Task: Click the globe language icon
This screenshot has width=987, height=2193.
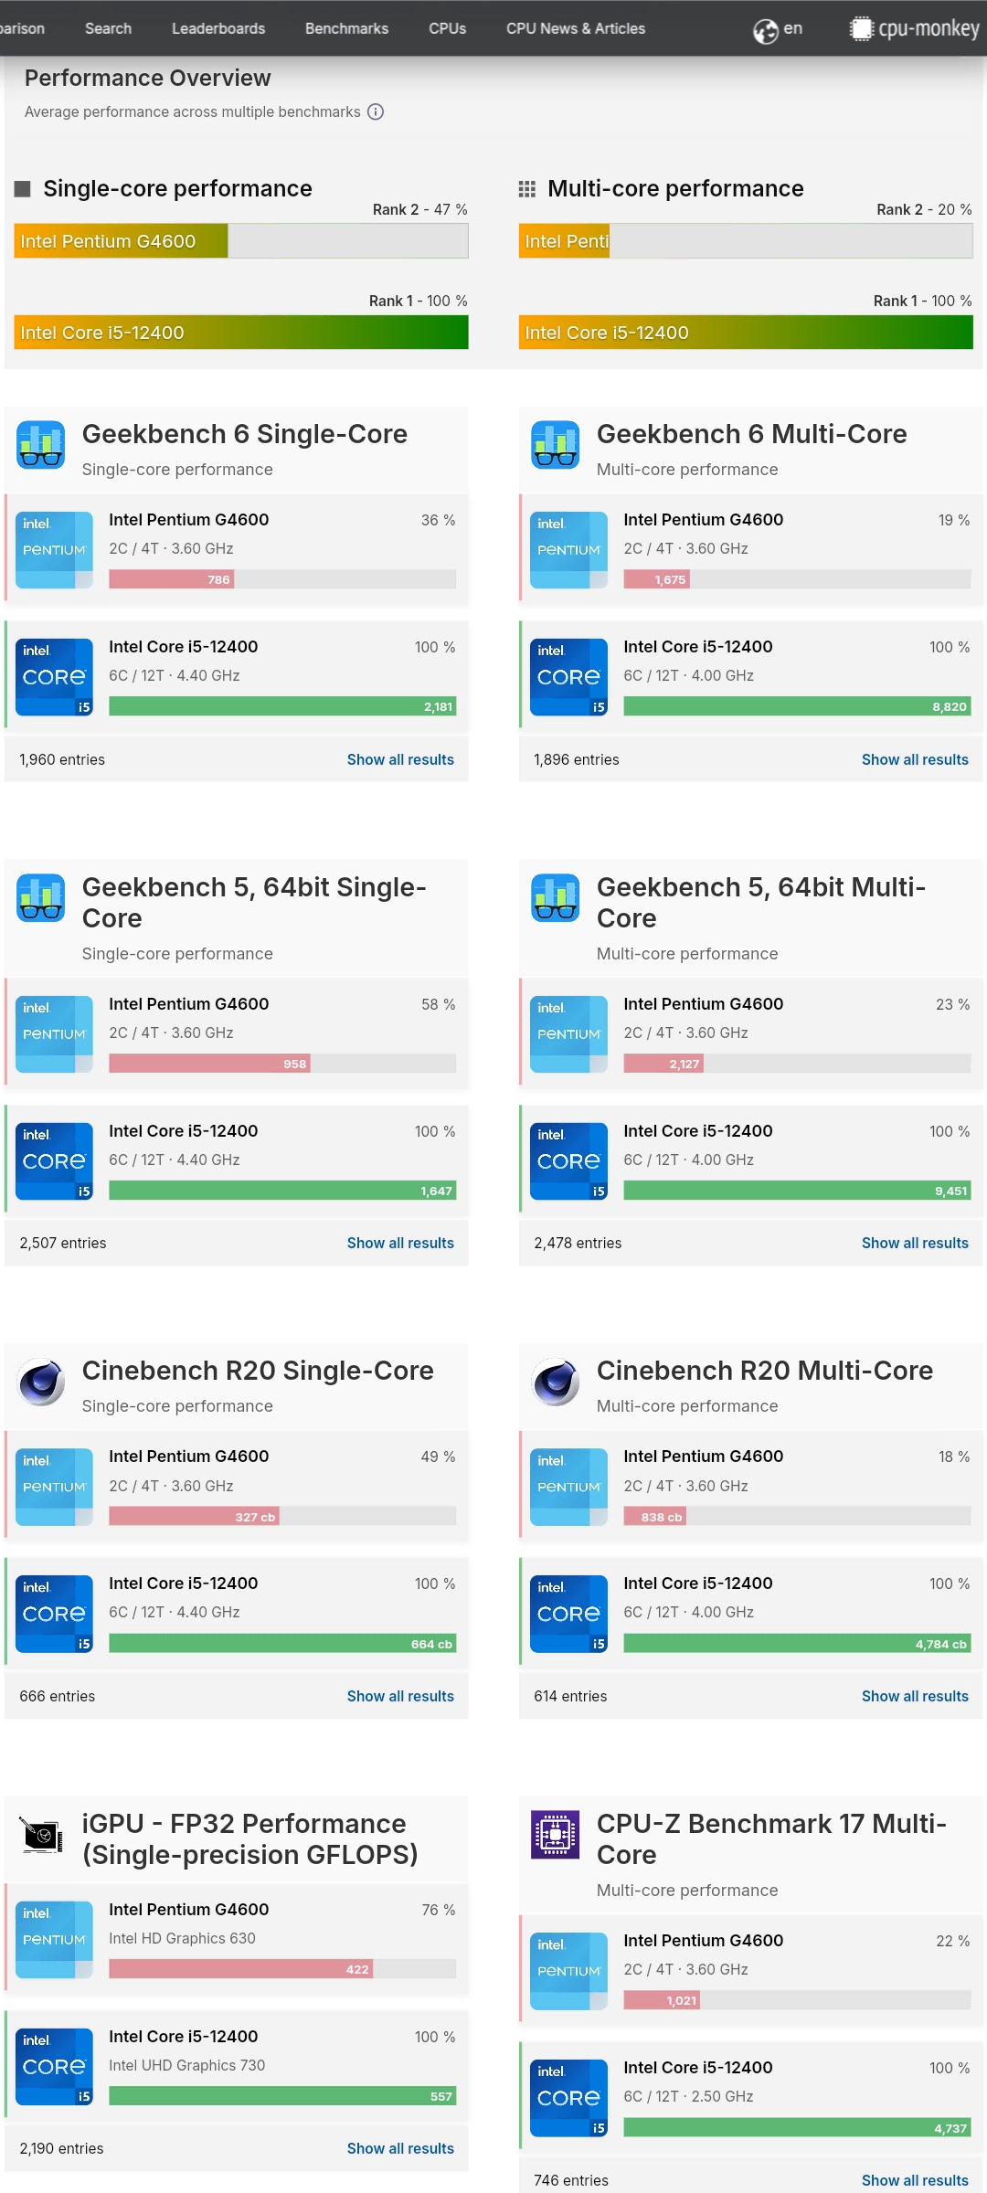Action: click(765, 30)
